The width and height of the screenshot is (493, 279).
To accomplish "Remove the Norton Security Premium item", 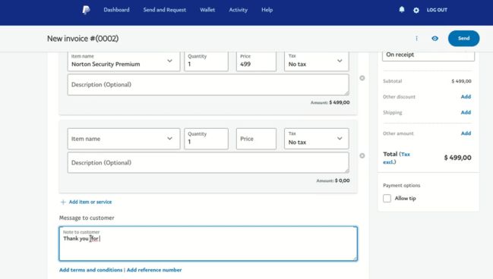I will pos(362,78).
